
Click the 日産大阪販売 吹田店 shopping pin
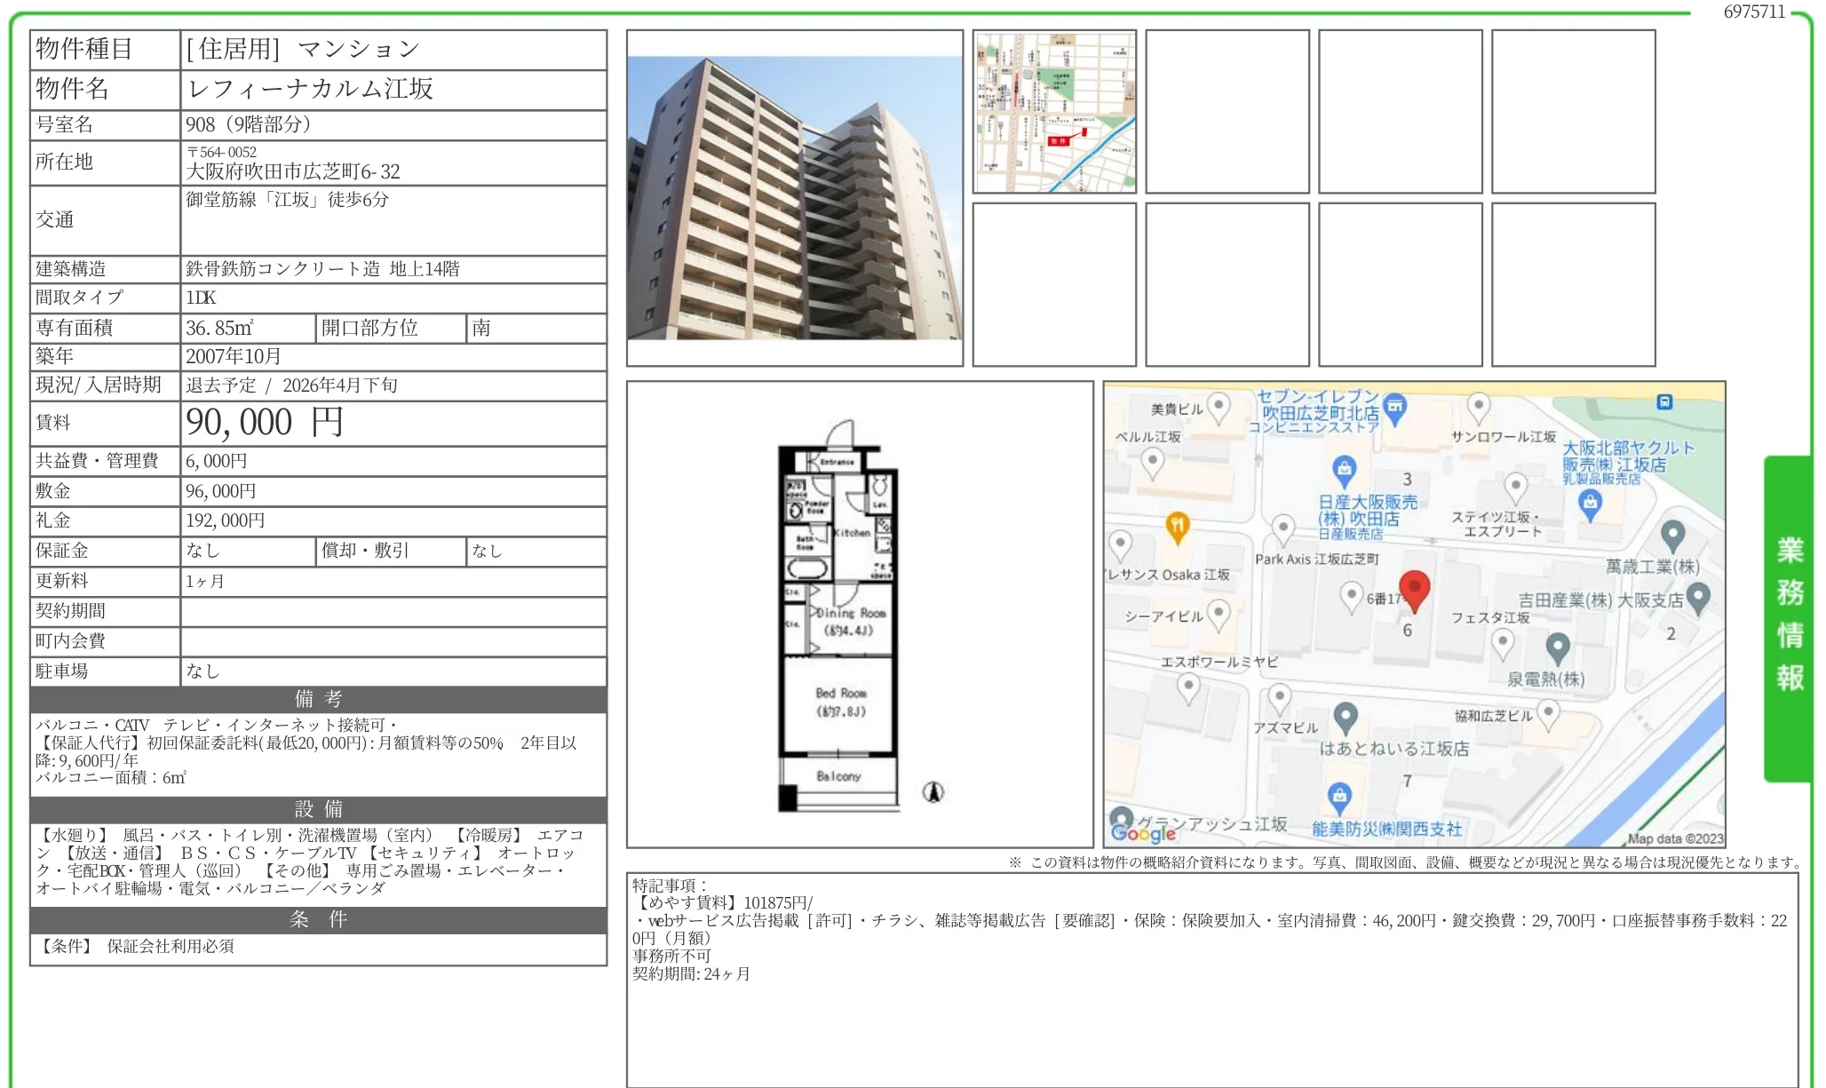[1344, 468]
